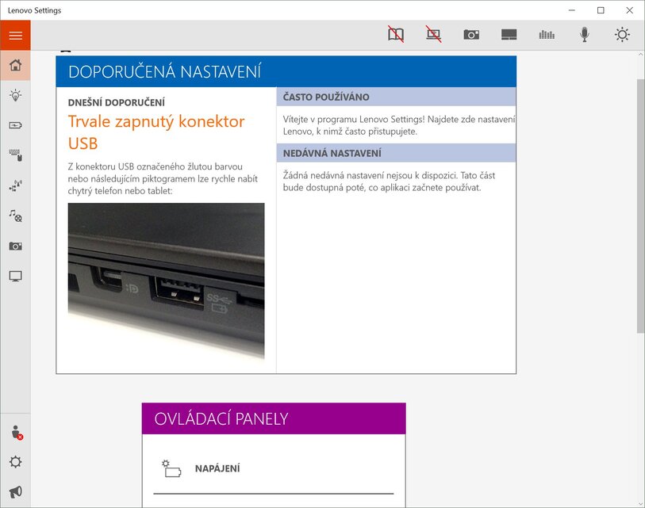The height and width of the screenshot is (508, 645).
Task: Select the Home icon in the sidebar
Action: point(15,66)
